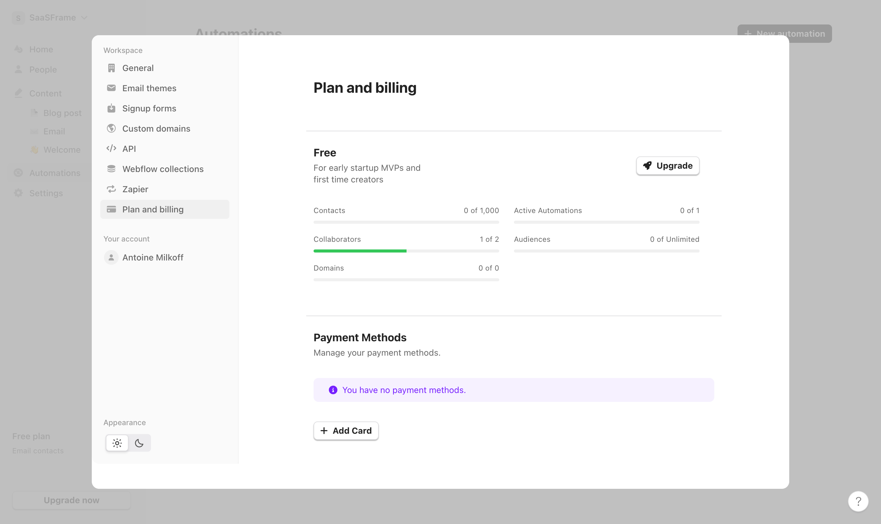Click Antoine Milkoff's avatar icon
The image size is (881, 524).
click(x=111, y=257)
